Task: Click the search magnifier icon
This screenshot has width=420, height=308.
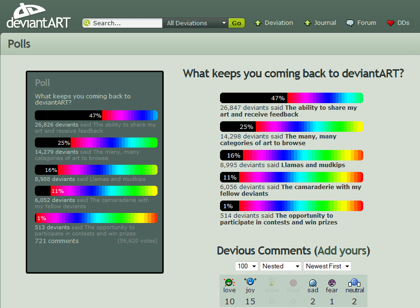Action: point(87,23)
